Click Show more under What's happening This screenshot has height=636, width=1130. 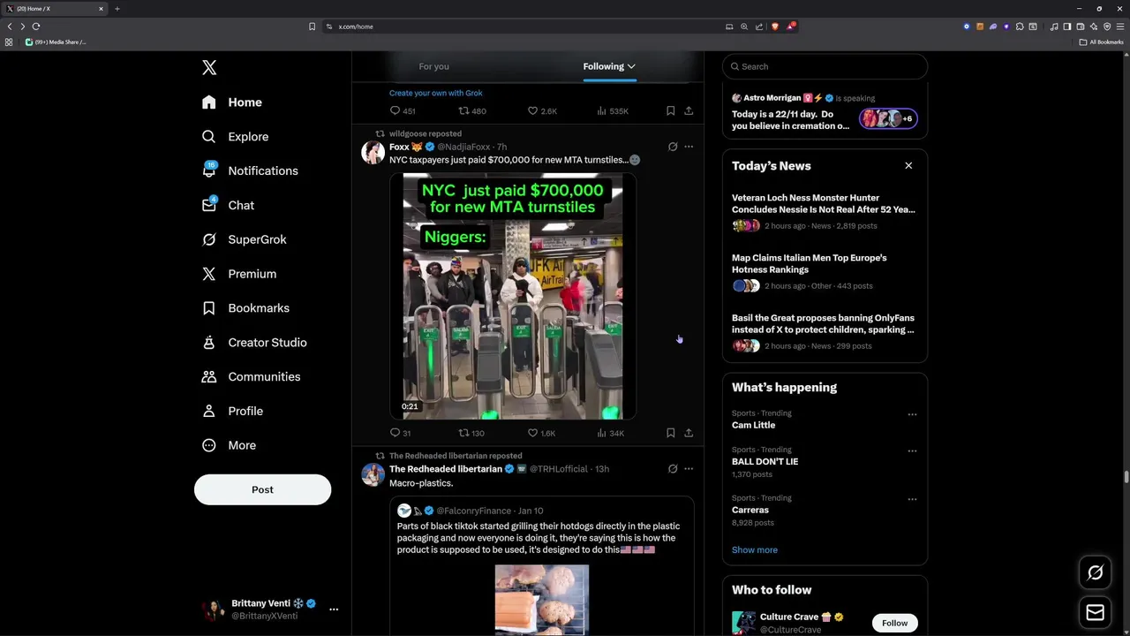click(x=755, y=549)
